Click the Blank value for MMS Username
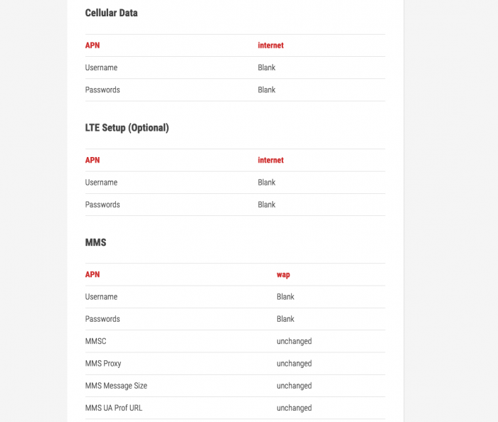 [x=285, y=297]
